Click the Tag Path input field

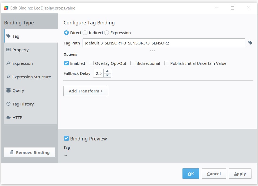164,43
